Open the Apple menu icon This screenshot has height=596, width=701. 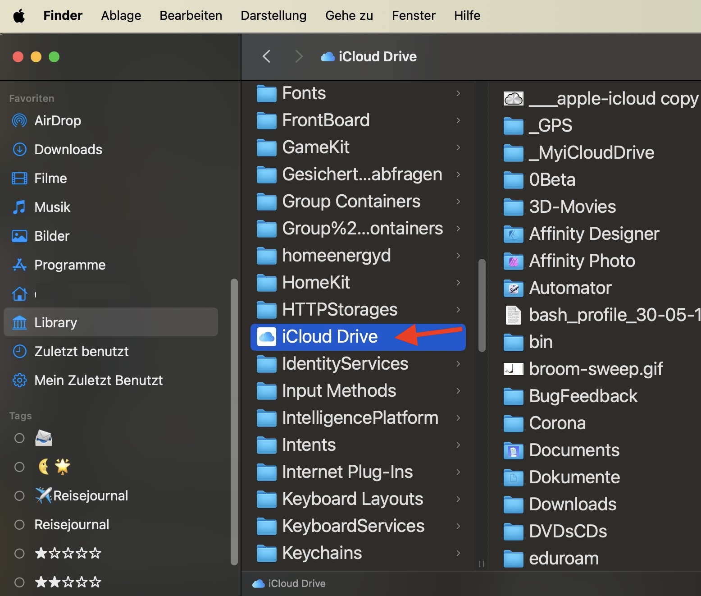tap(19, 16)
